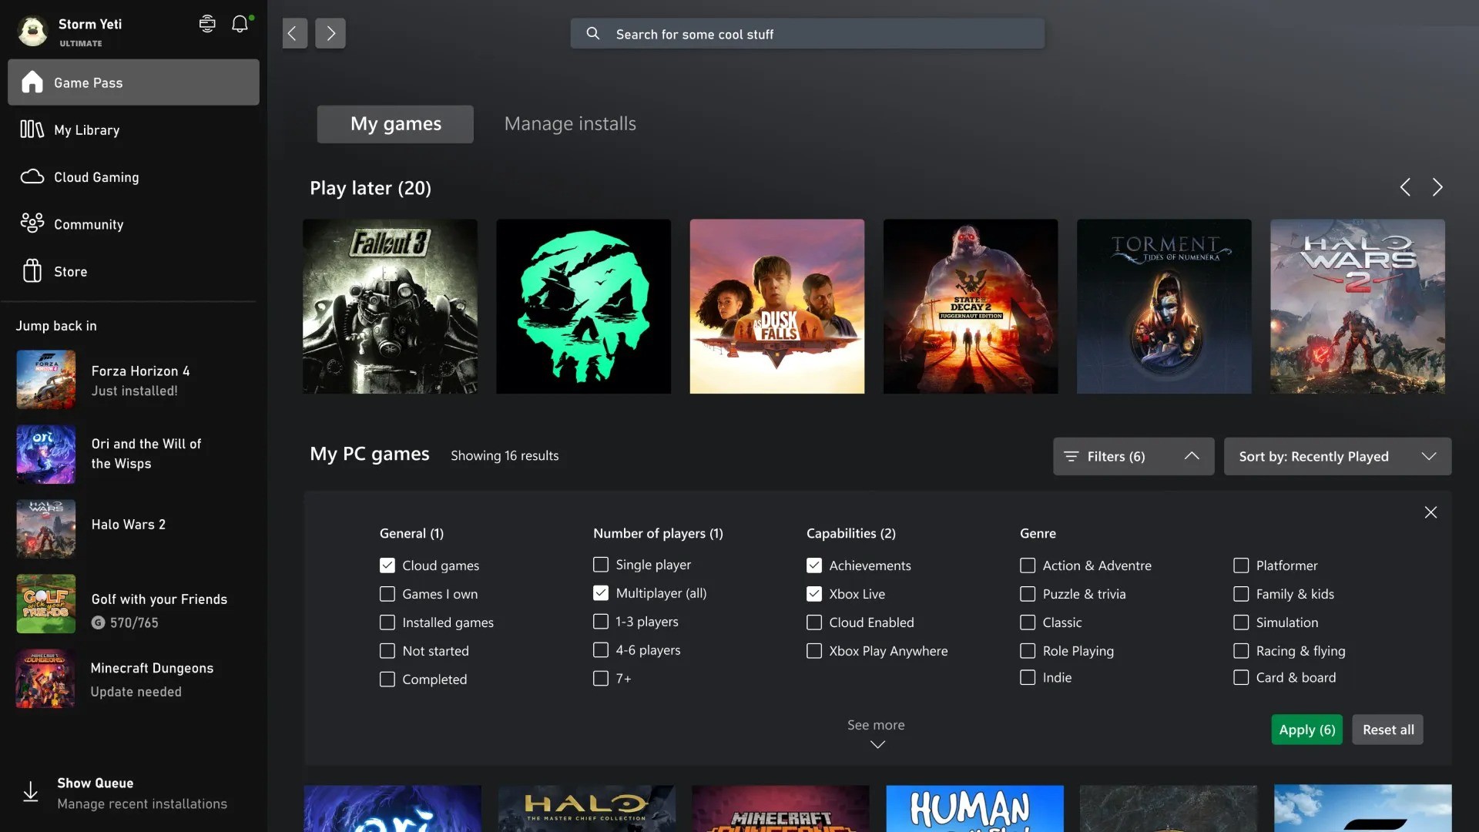Open My Library section
The height and width of the screenshot is (832, 1479).
pyautogui.click(x=86, y=129)
